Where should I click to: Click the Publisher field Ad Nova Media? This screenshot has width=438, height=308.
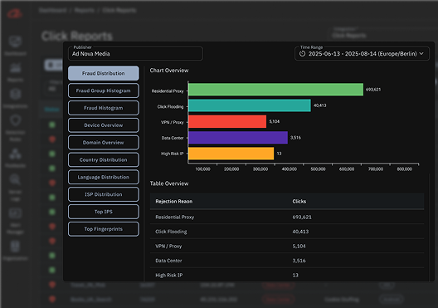coord(135,54)
